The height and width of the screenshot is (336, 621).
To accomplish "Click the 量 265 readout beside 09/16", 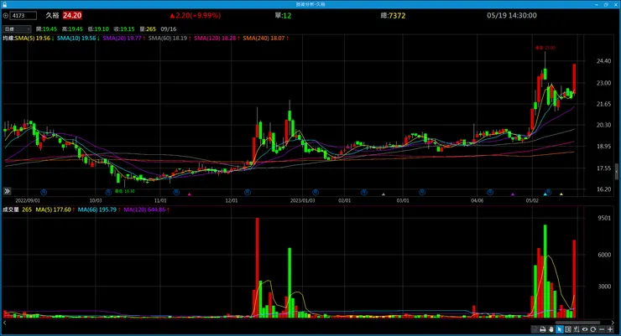I will coord(148,29).
